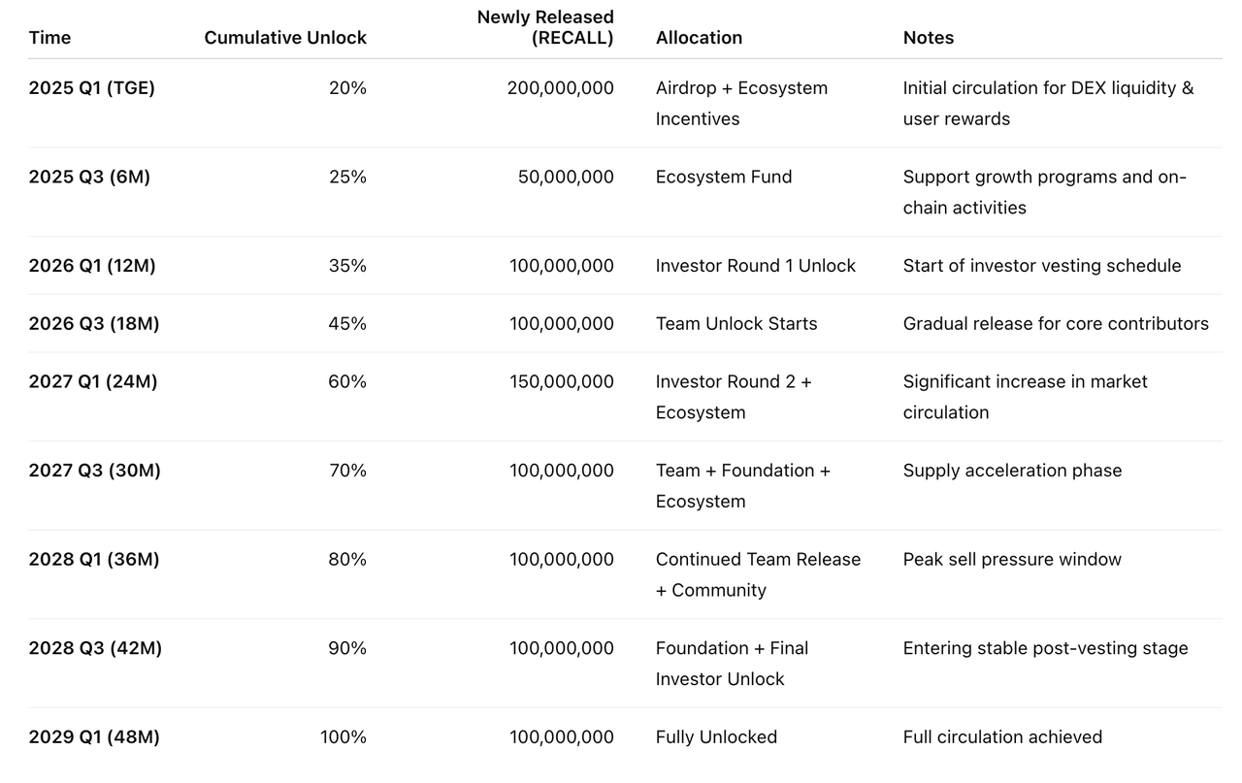This screenshot has height=783, width=1242.
Task: Click the Time column header
Action: coord(49,38)
